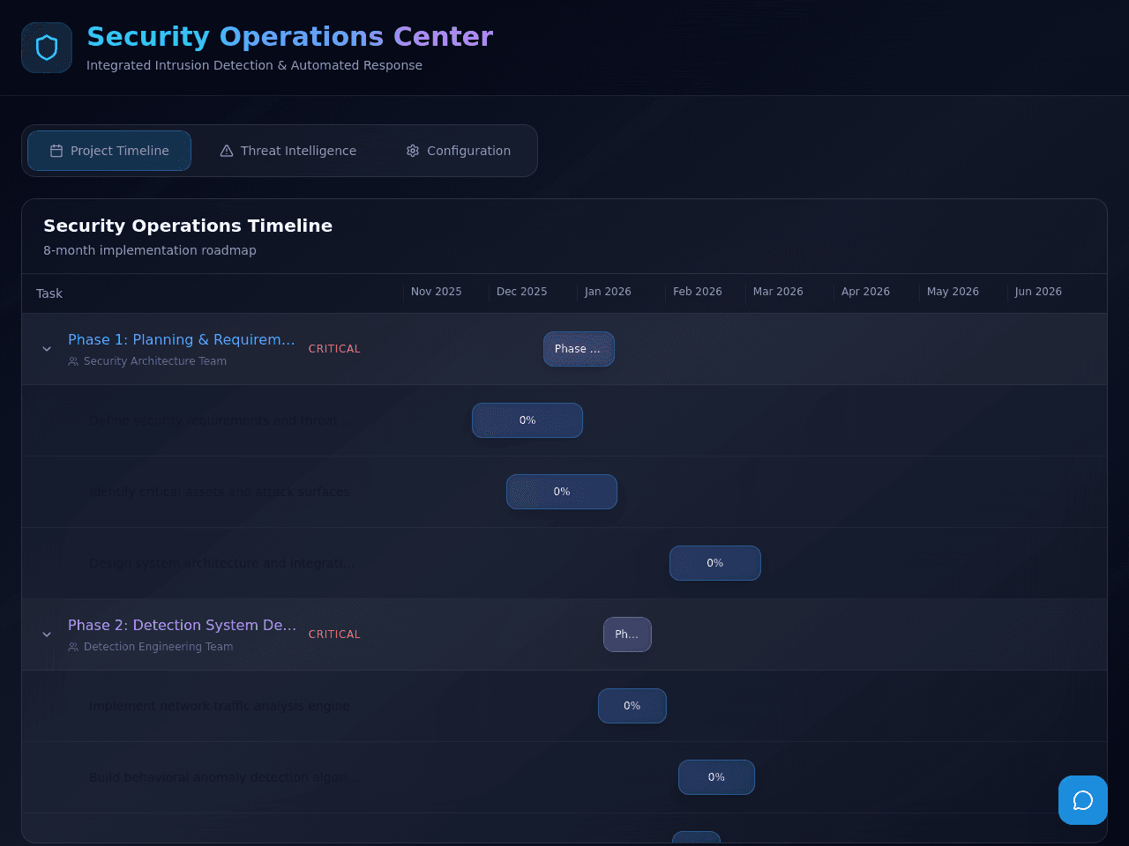Select 'Implement network traffic analysis engine' task
Screen dimensions: 1129x846
[x=220, y=706]
